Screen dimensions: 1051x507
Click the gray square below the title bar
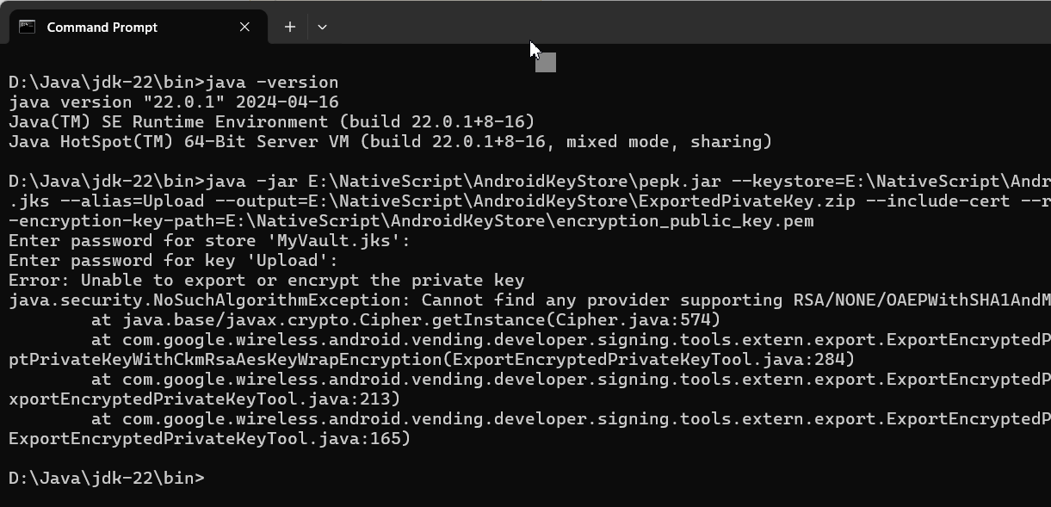[546, 63]
